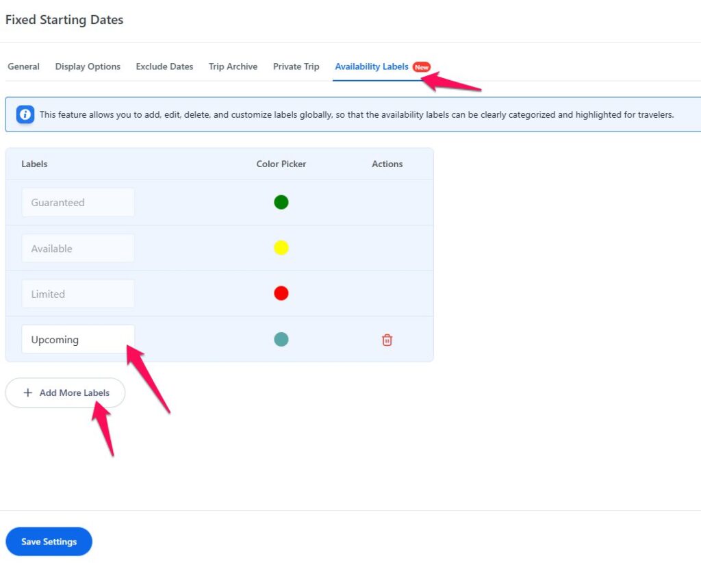This screenshot has height=563, width=701.
Task: Select the Availability Labels tab
Action: [x=371, y=66]
